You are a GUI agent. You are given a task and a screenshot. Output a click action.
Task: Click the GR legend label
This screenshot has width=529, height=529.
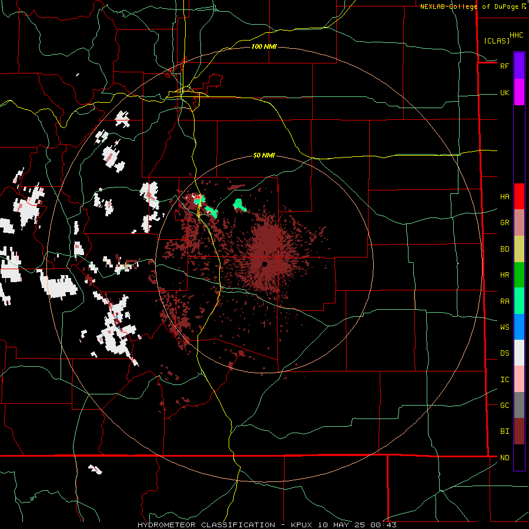[504, 222]
